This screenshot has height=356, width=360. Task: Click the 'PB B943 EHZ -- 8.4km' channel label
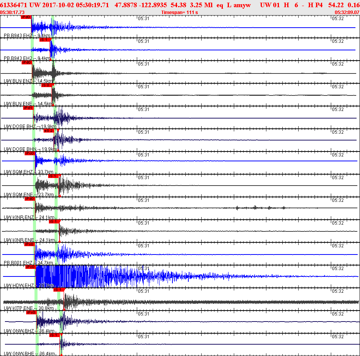(27, 36)
